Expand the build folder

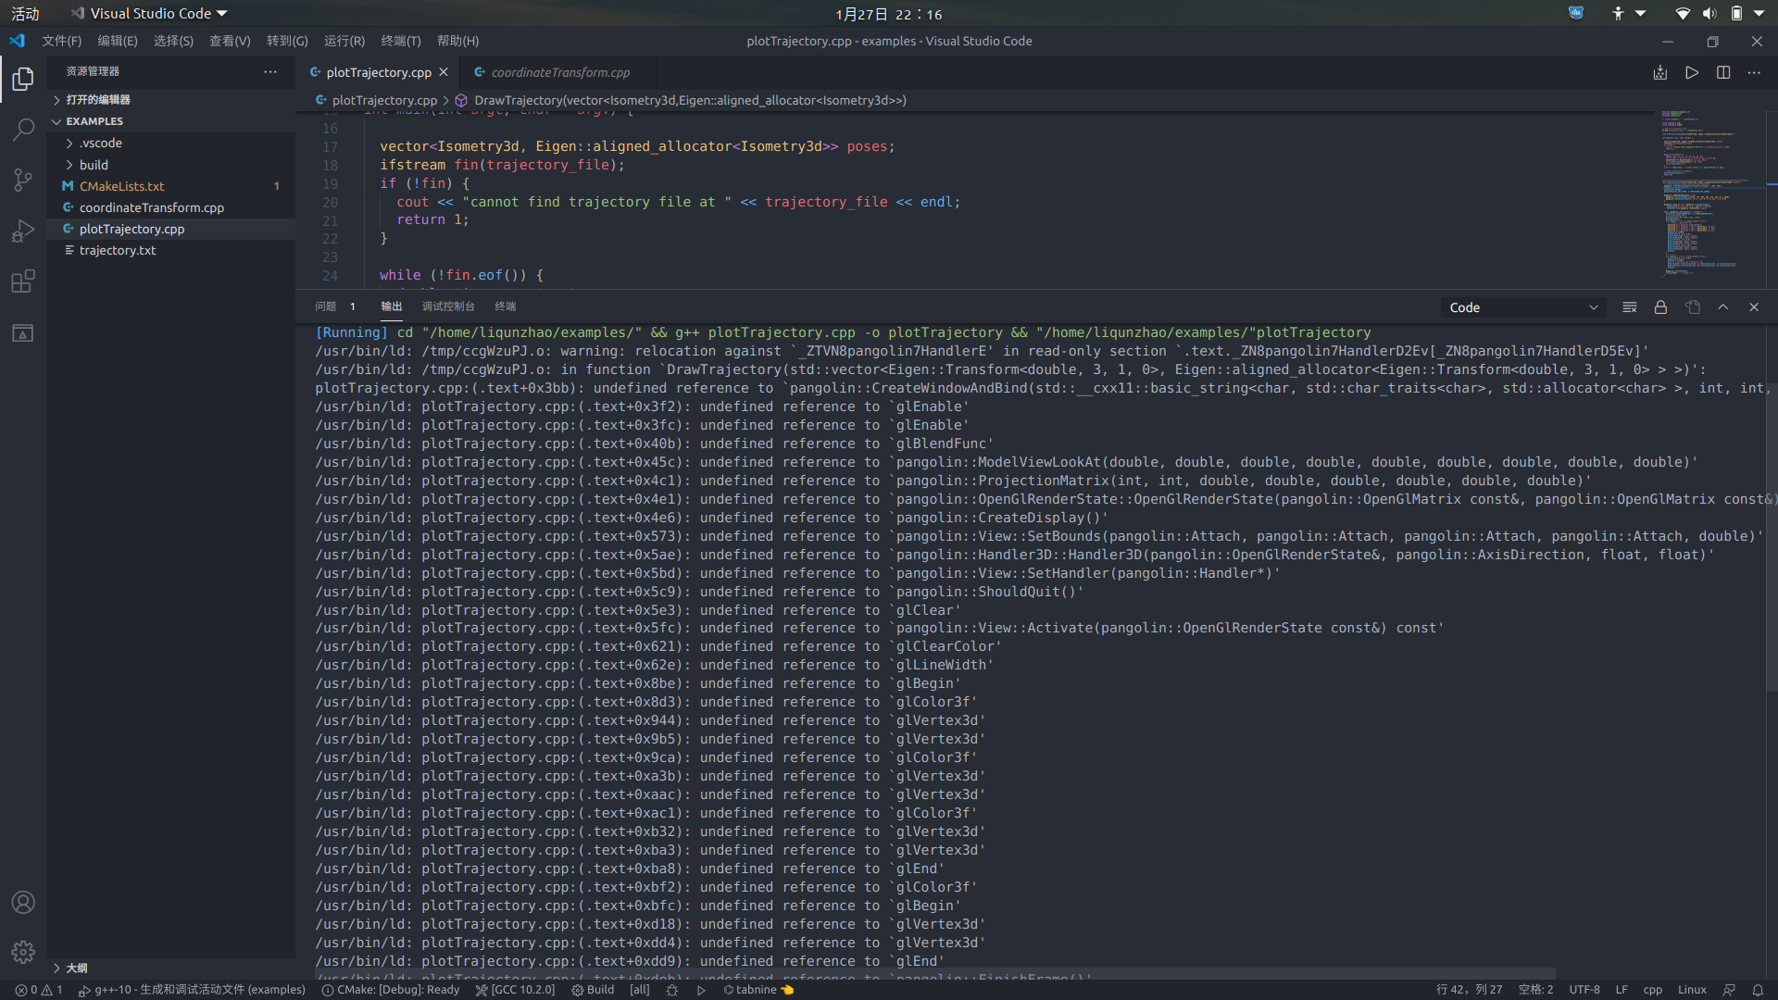[170, 165]
